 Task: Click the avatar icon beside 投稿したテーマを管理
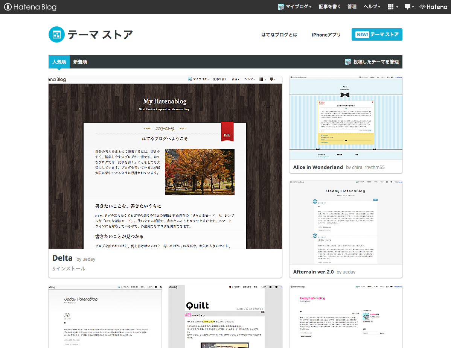tap(348, 62)
